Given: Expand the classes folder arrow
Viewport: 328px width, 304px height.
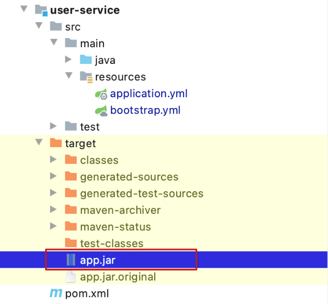Looking at the screenshot, I should pos(53,160).
